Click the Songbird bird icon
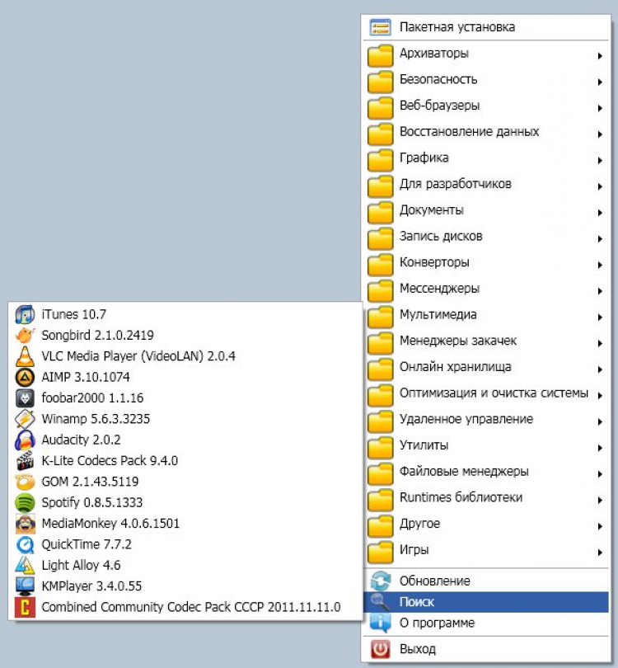The width and height of the screenshot is (618, 668). (x=25, y=336)
